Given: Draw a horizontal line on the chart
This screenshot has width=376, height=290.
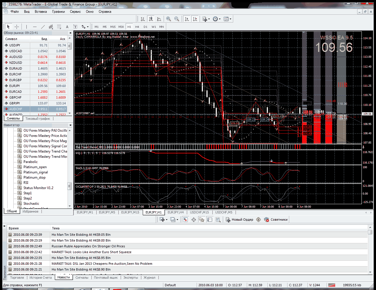Looking at the screenshot, I should coord(35,27).
